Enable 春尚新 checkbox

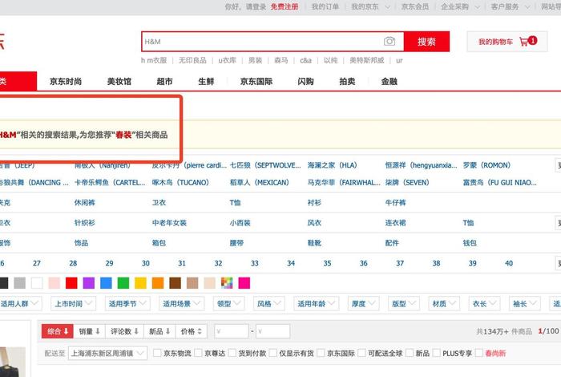(x=479, y=353)
